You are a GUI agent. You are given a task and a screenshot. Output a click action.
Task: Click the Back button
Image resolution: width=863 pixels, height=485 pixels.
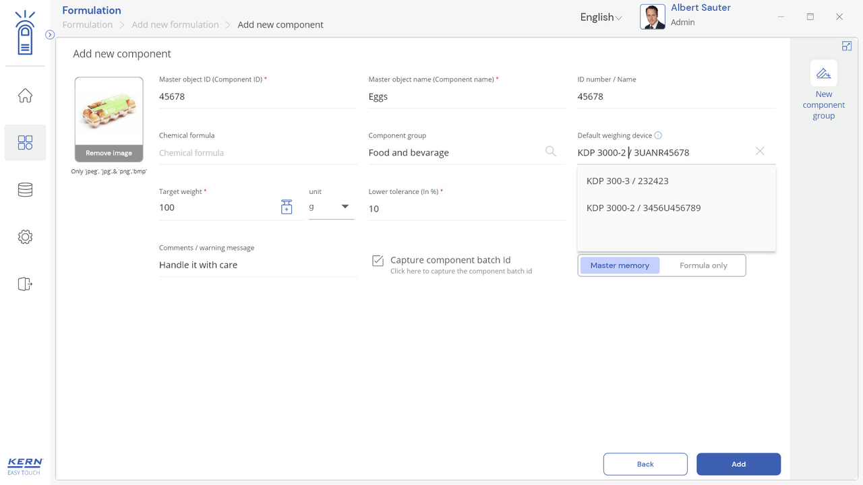coord(645,464)
